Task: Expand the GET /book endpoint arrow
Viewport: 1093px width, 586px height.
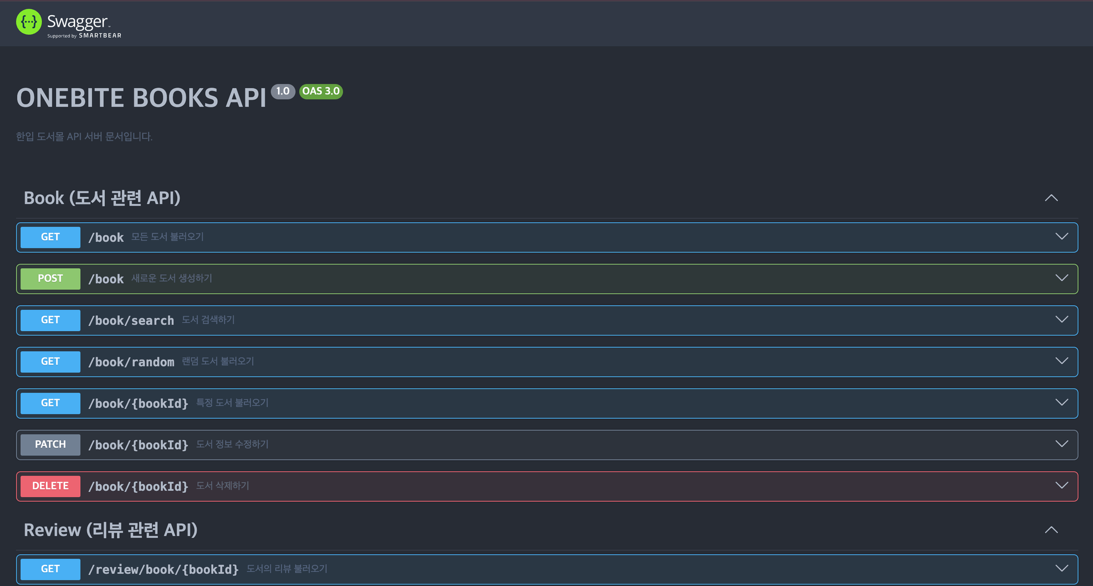Action: tap(1062, 237)
